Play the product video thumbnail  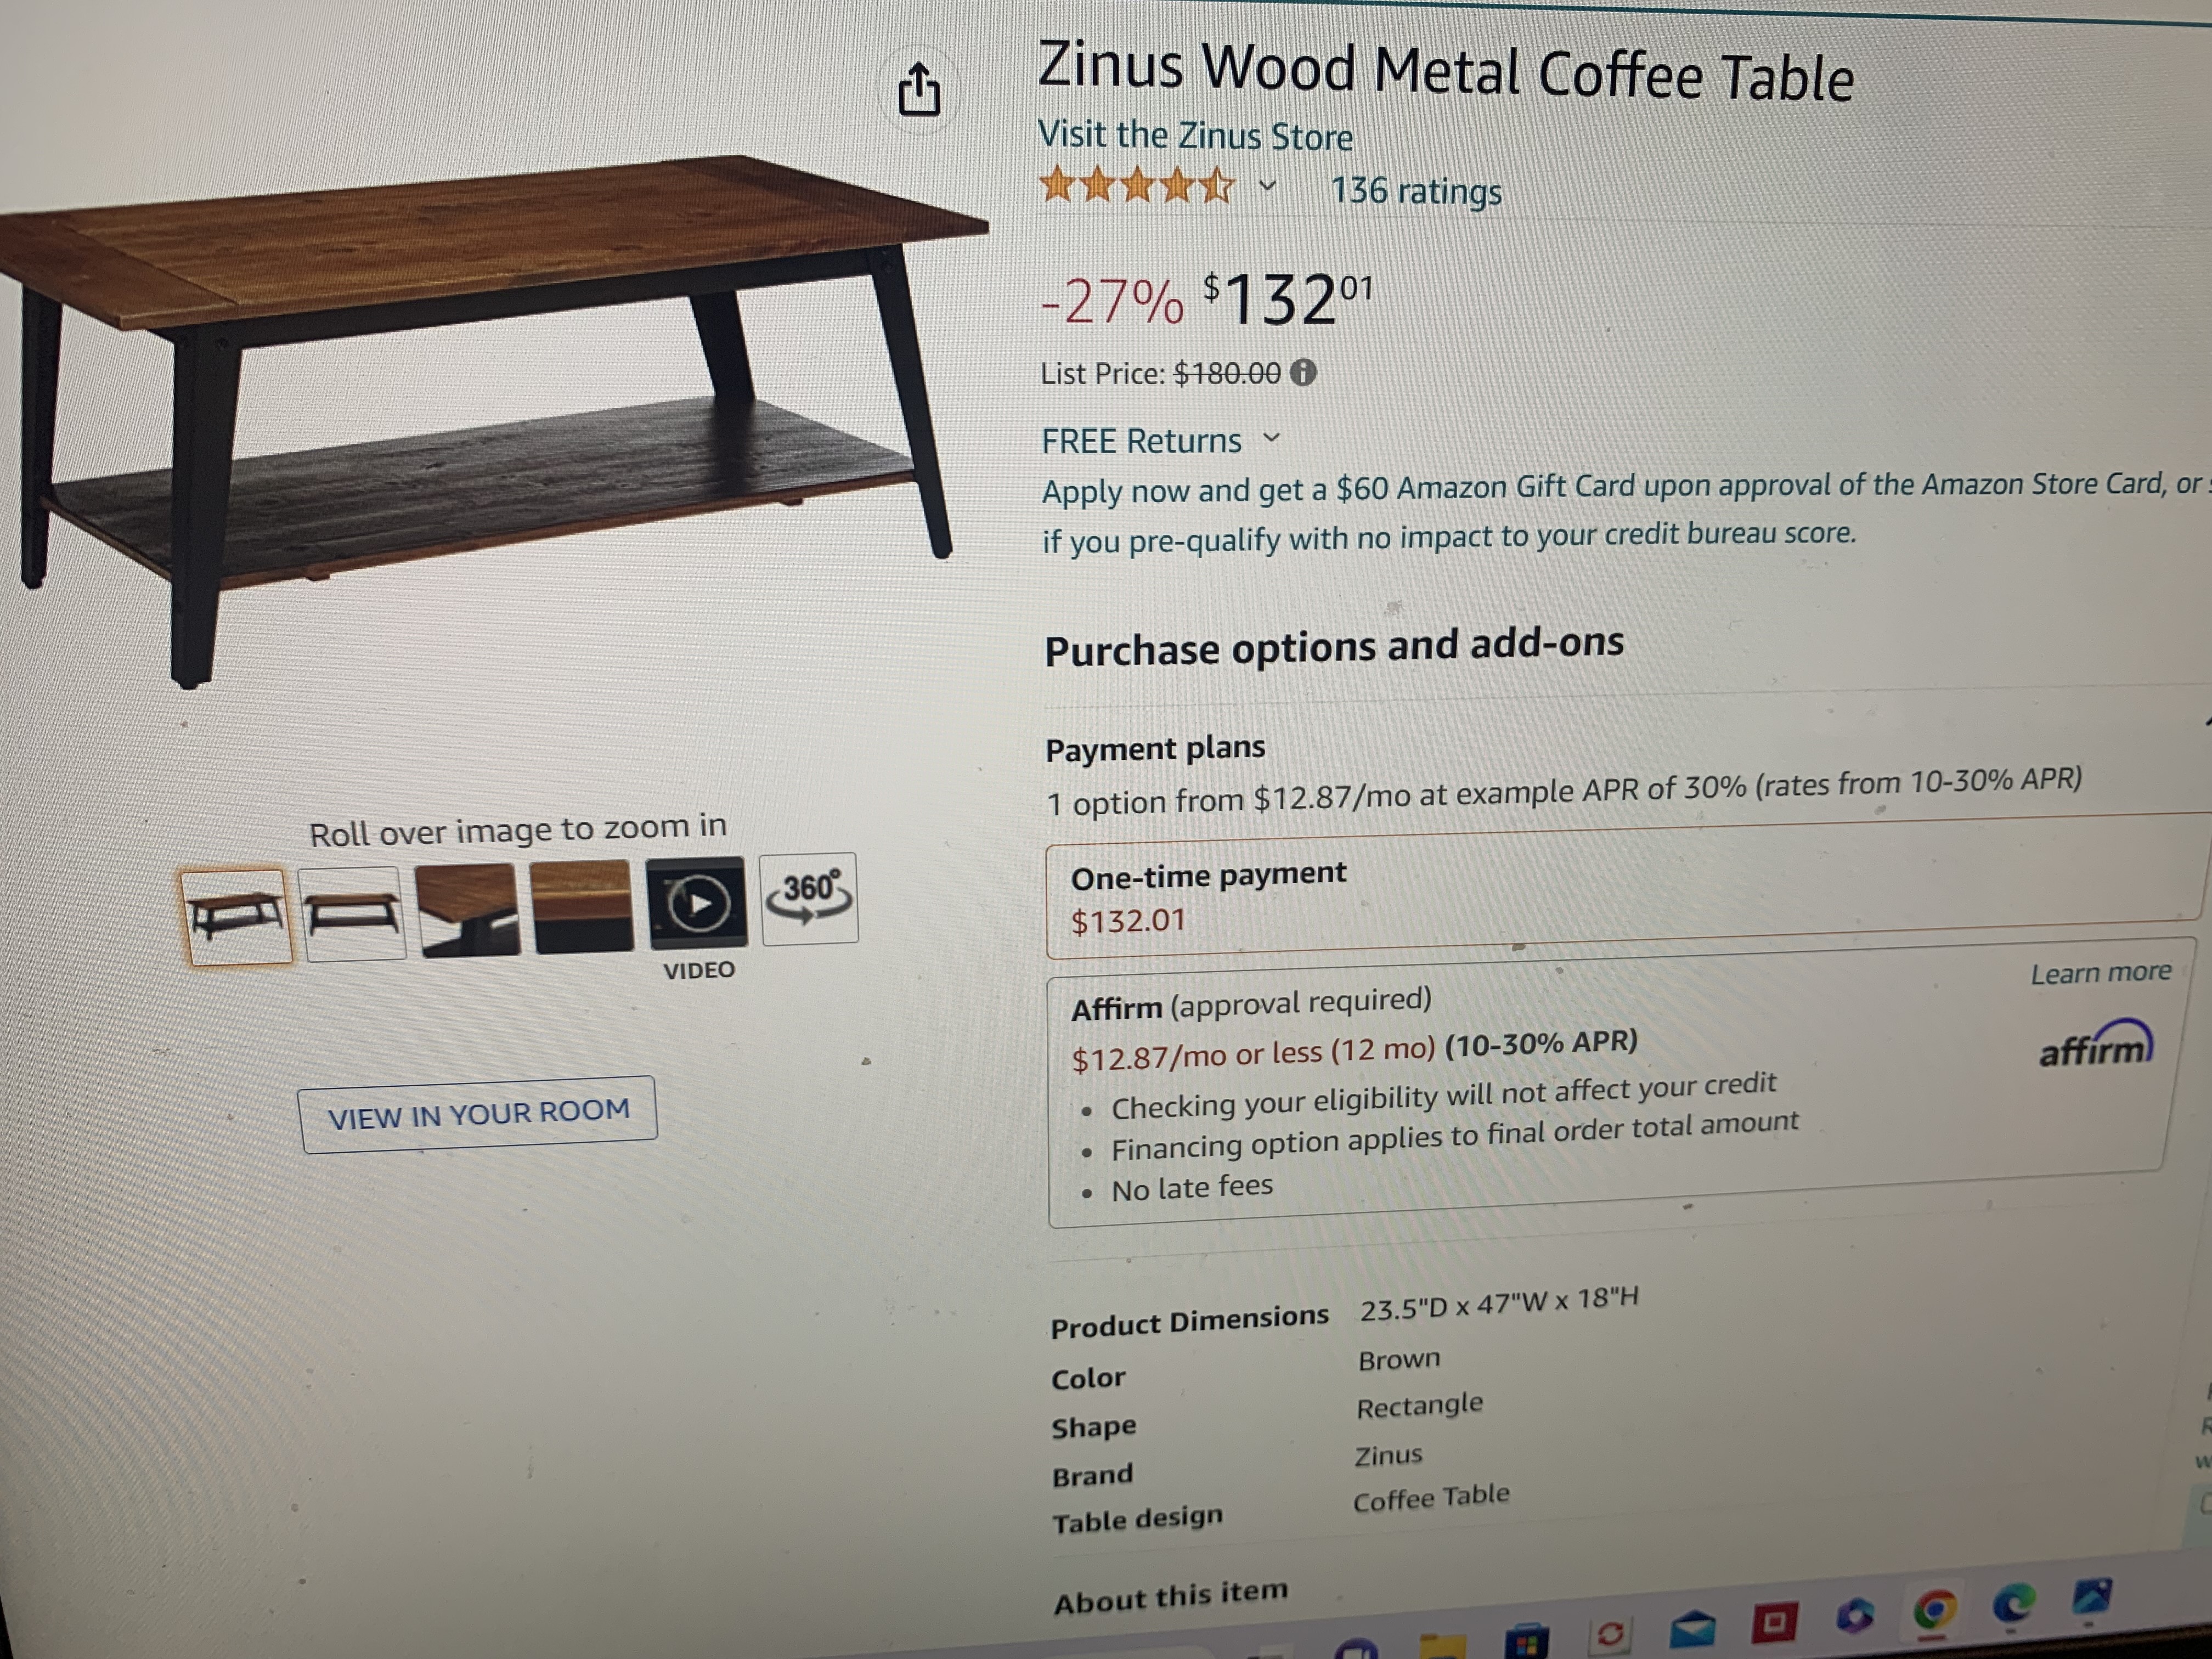697,902
